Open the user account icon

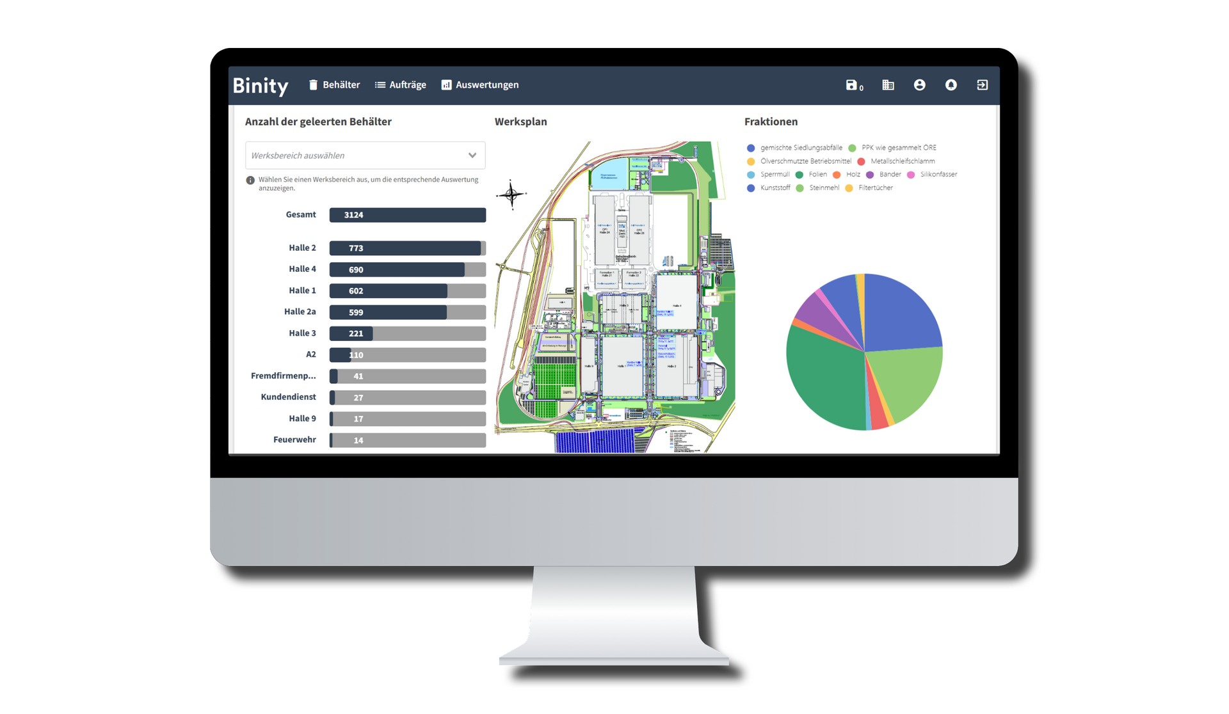pyautogui.click(x=919, y=85)
